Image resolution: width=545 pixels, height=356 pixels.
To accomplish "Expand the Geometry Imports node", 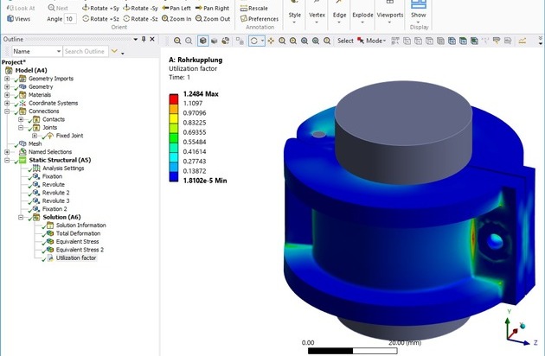I will click(x=8, y=79).
